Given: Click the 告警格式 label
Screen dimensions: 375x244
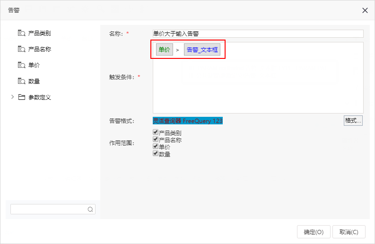Looking at the screenshot, I should click(122, 121).
